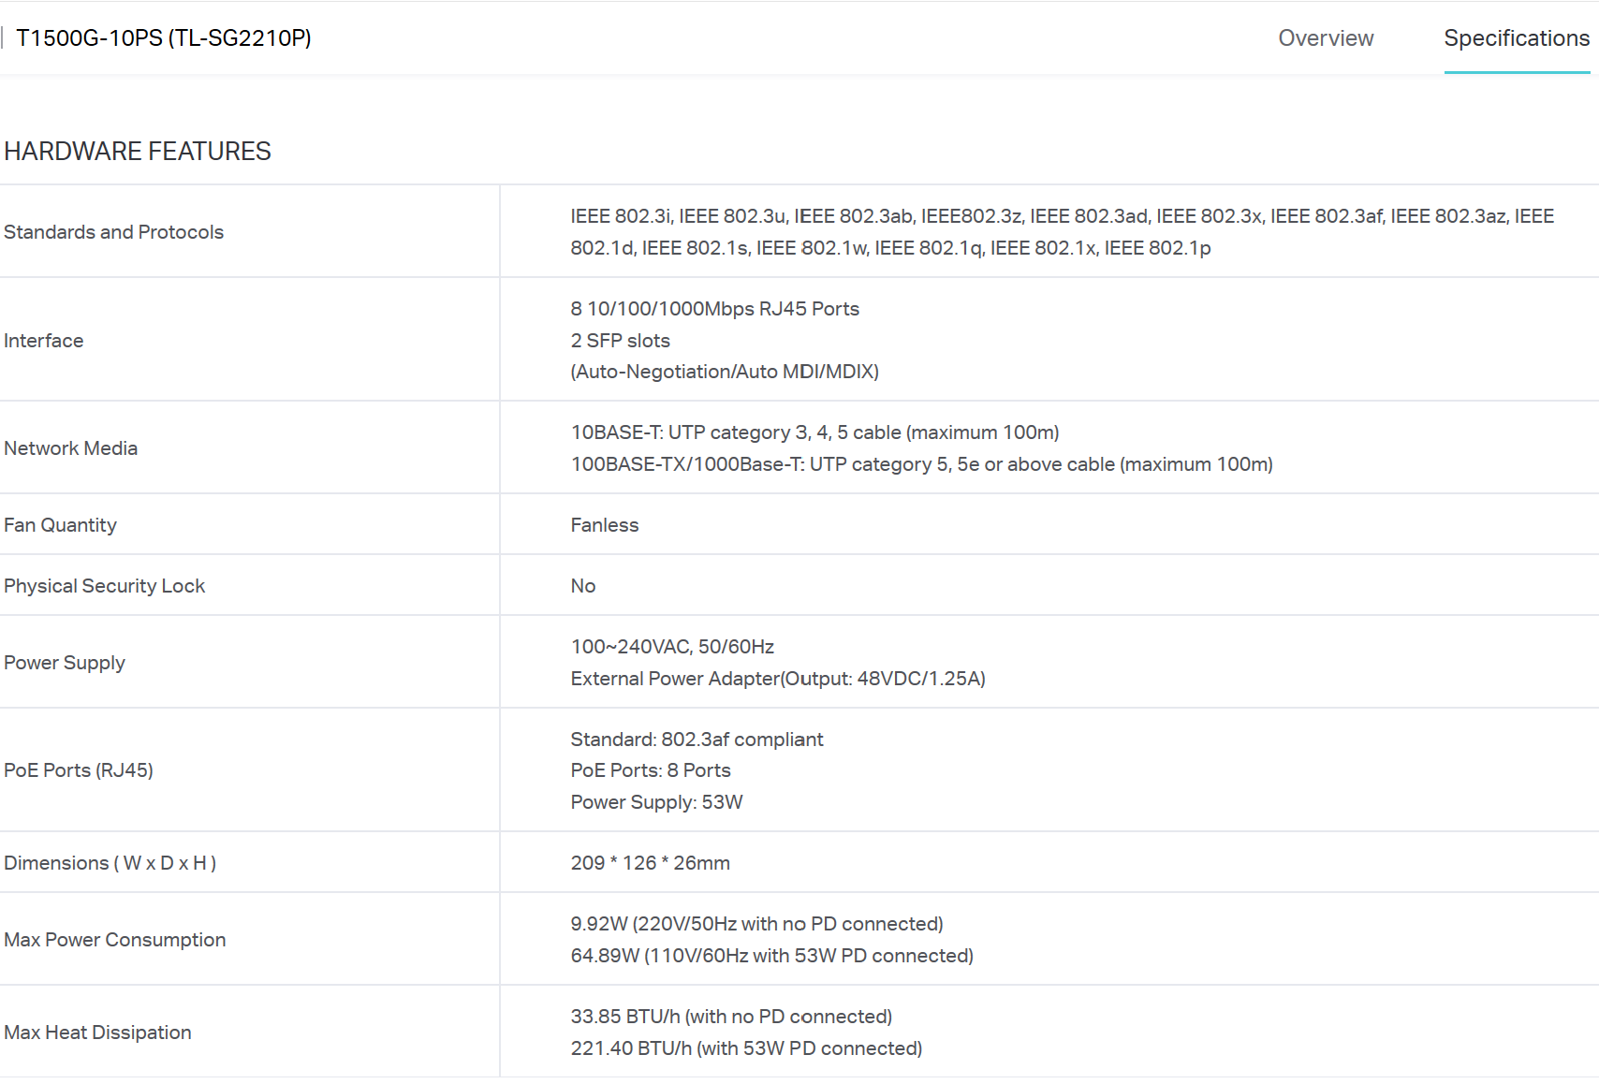Click the 'PoE Ports: 8 Ports' text

point(651,770)
